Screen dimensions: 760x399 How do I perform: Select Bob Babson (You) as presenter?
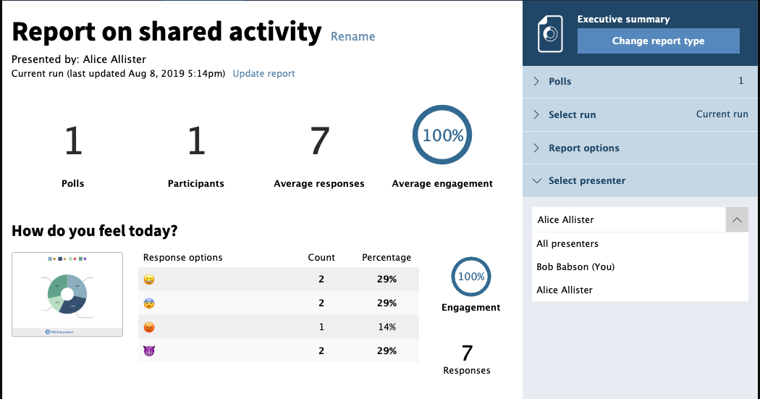(575, 267)
